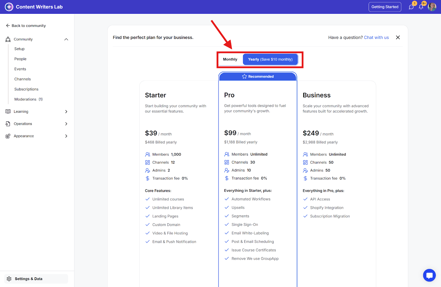Click the Starter plan Members icon
The image size is (441, 287).
click(x=148, y=154)
